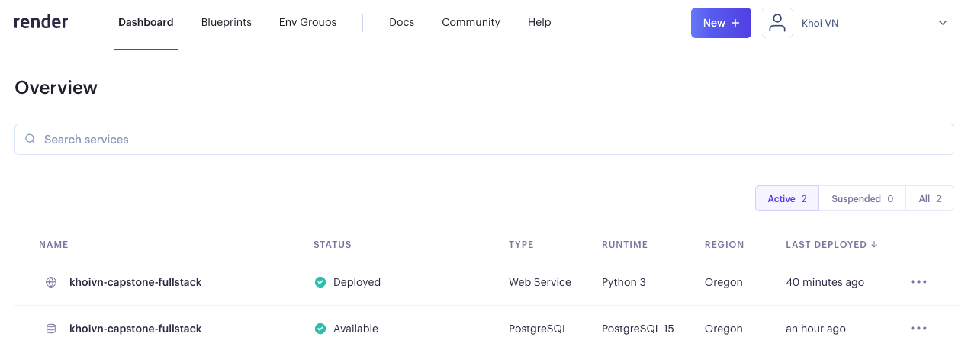Click the PostgreSQL type cell
The image size is (968, 363).
click(x=538, y=329)
